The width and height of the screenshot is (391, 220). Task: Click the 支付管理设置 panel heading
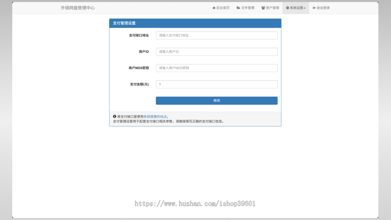(124, 23)
